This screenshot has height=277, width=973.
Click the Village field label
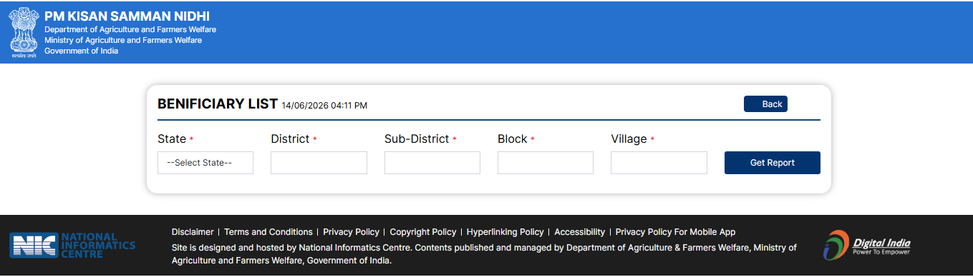629,139
